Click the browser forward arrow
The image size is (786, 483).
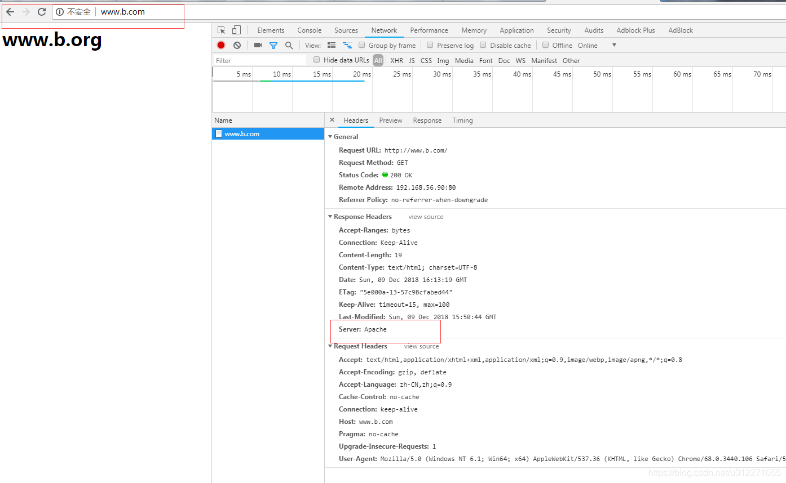[x=26, y=12]
